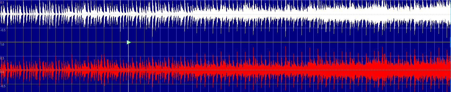Viewport: 451px width, 92px height.
Task: Click the playhead line inside the white waveform
Action: [x=129, y=15]
